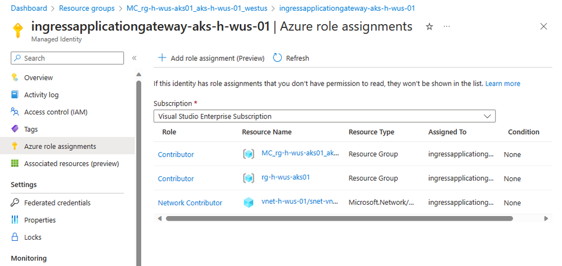Click in the sidebar Search field
The height and width of the screenshot is (266, 562).
coord(68,58)
